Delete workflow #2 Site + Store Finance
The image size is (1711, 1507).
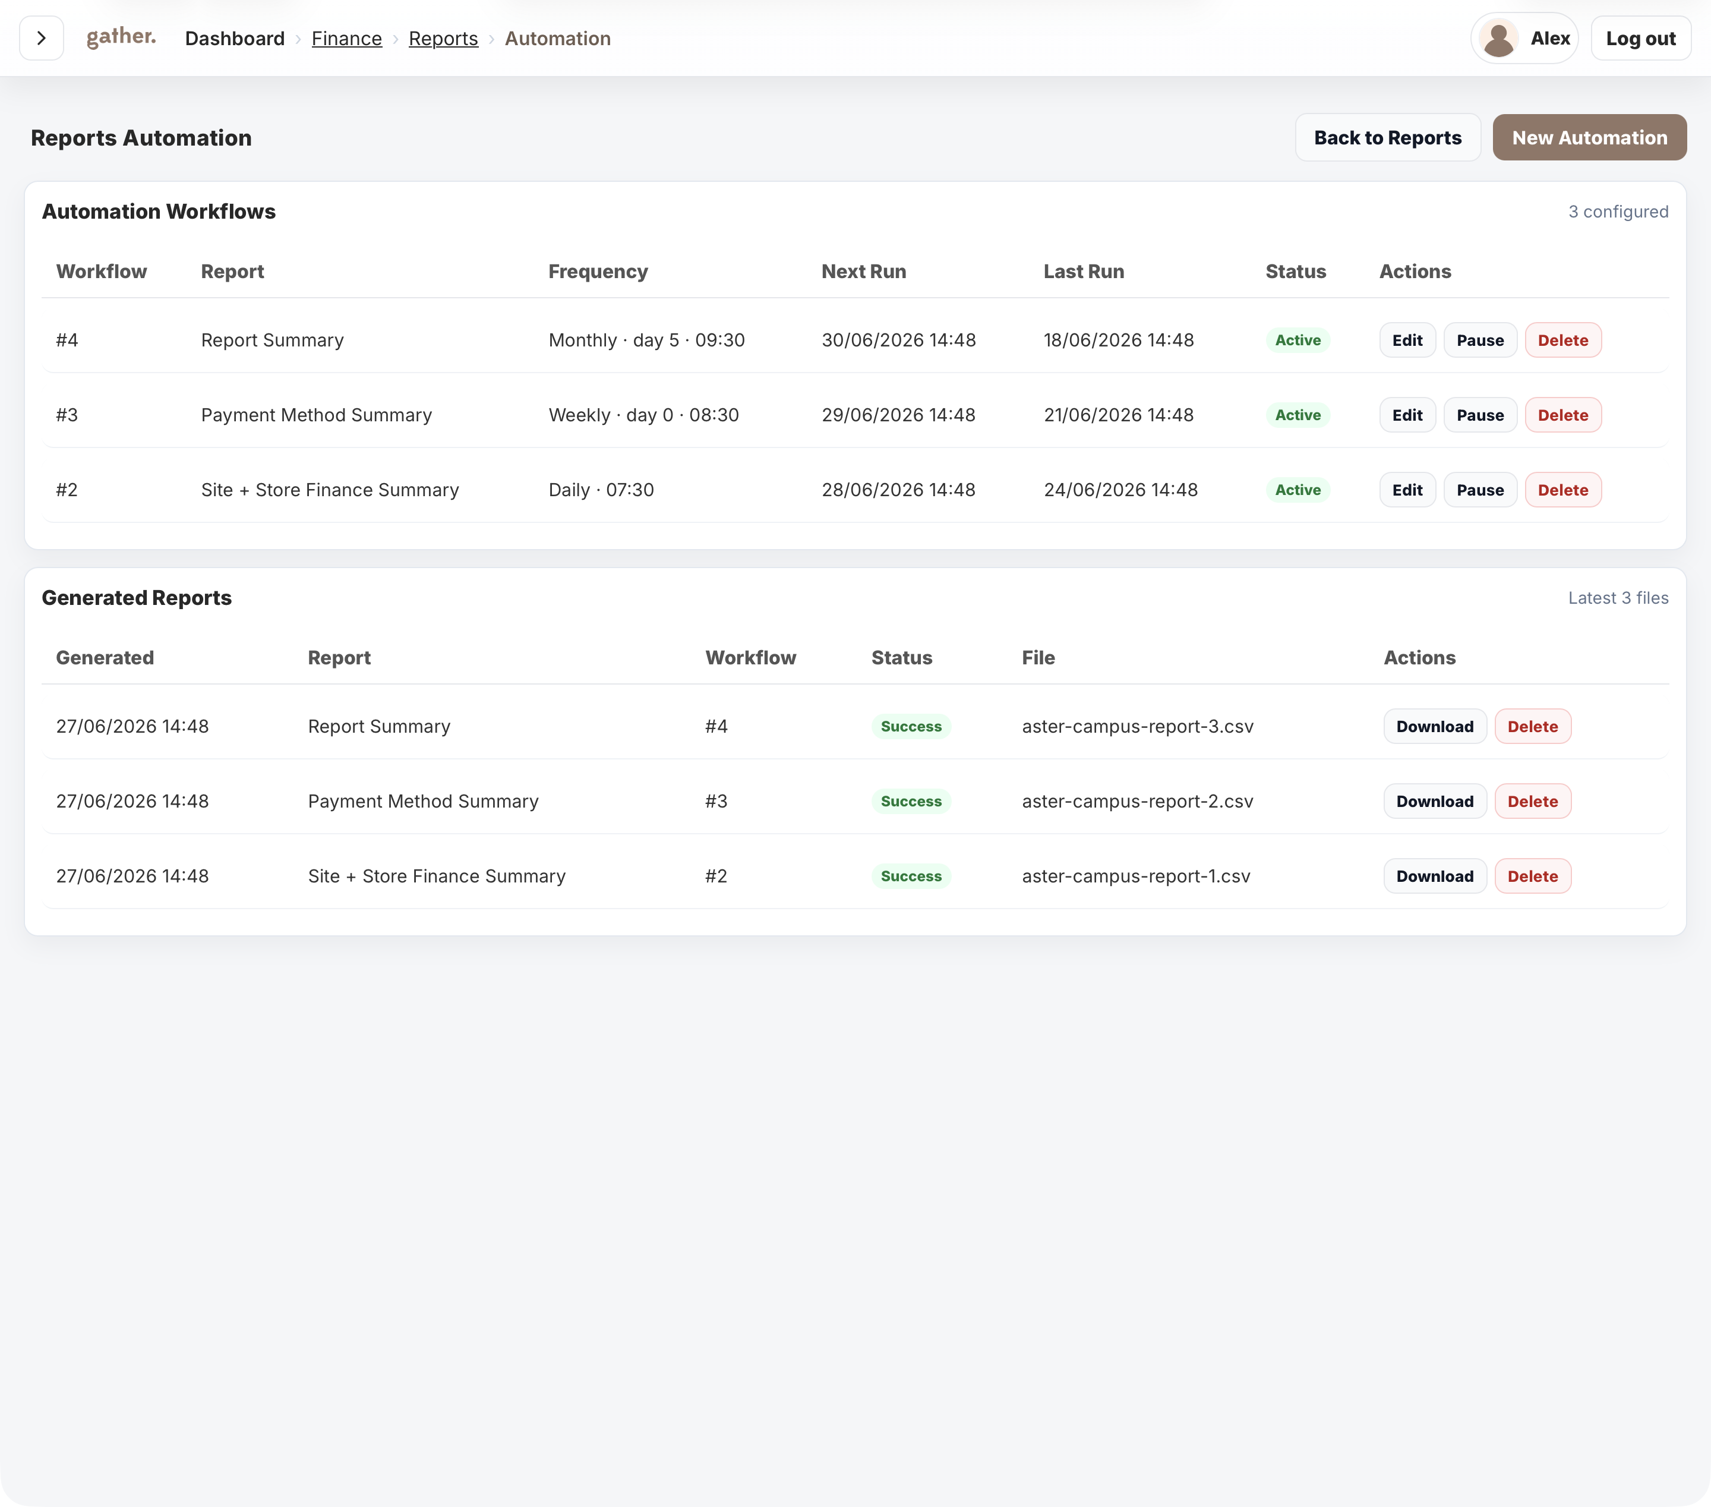coord(1562,490)
